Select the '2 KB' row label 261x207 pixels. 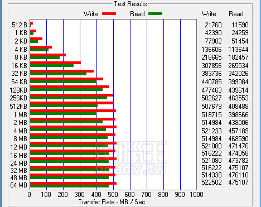coord(21,41)
